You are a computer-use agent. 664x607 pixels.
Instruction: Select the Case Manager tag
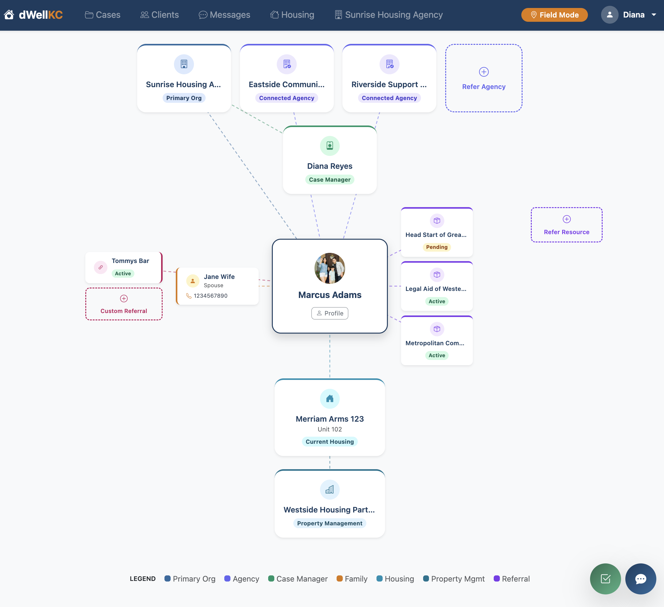click(x=330, y=180)
